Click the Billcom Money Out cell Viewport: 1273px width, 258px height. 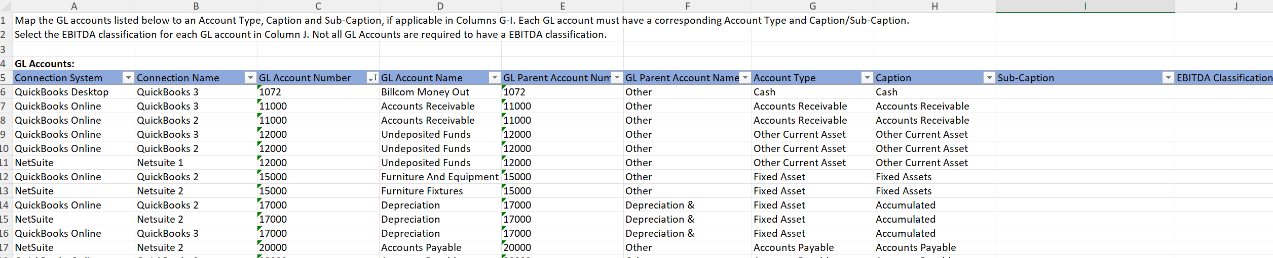coord(425,92)
